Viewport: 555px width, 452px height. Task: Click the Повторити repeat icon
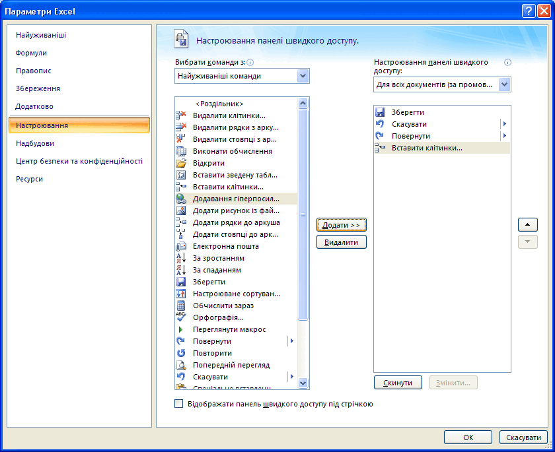click(181, 353)
